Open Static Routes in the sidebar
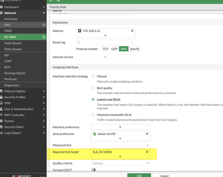 [13, 43]
